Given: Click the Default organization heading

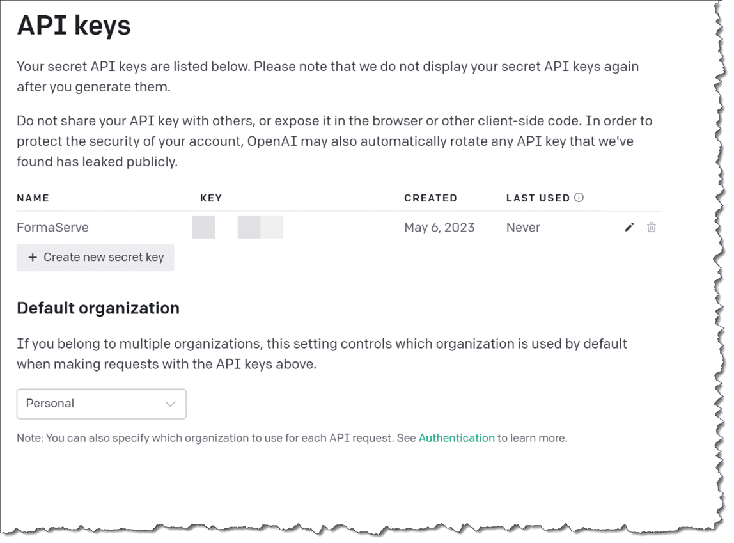Looking at the screenshot, I should click(x=98, y=308).
